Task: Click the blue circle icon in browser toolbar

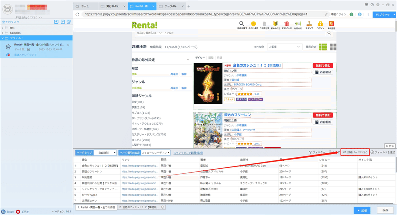Action: [360, 14]
